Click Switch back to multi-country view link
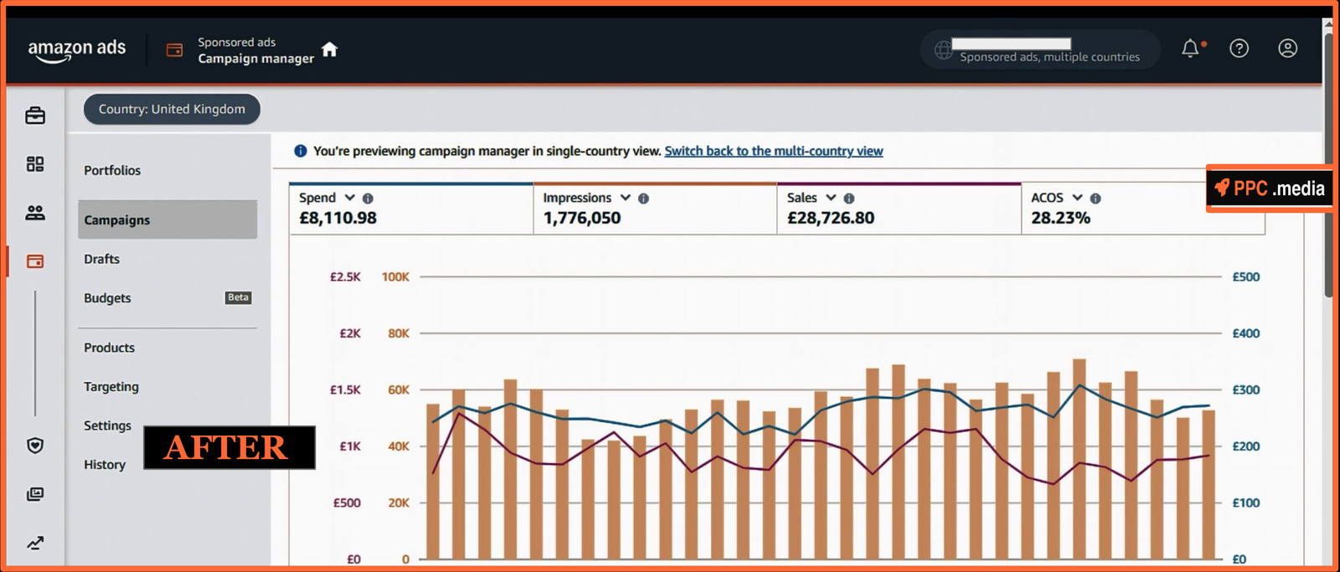The width and height of the screenshot is (1340, 572). (773, 151)
